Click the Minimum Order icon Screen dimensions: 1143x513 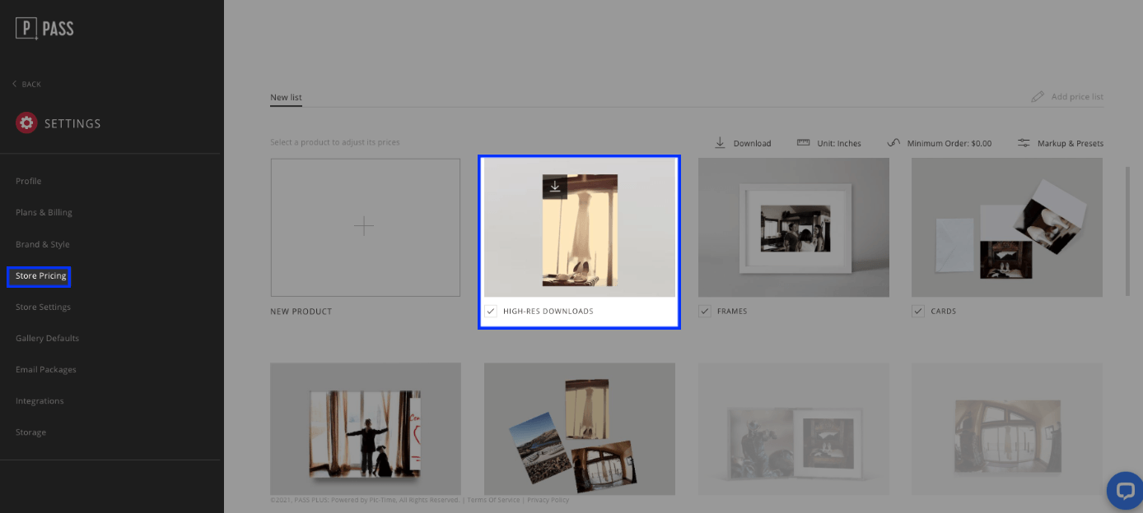[893, 142]
